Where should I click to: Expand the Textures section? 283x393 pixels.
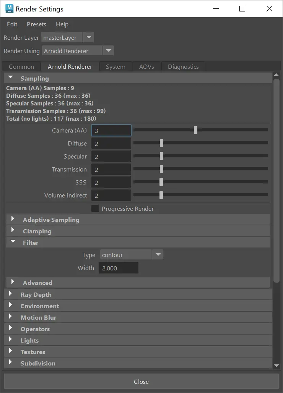click(138, 352)
